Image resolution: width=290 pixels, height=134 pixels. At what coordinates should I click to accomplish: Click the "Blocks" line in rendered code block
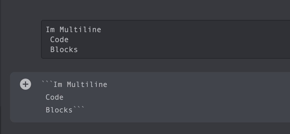coord(64,50)
